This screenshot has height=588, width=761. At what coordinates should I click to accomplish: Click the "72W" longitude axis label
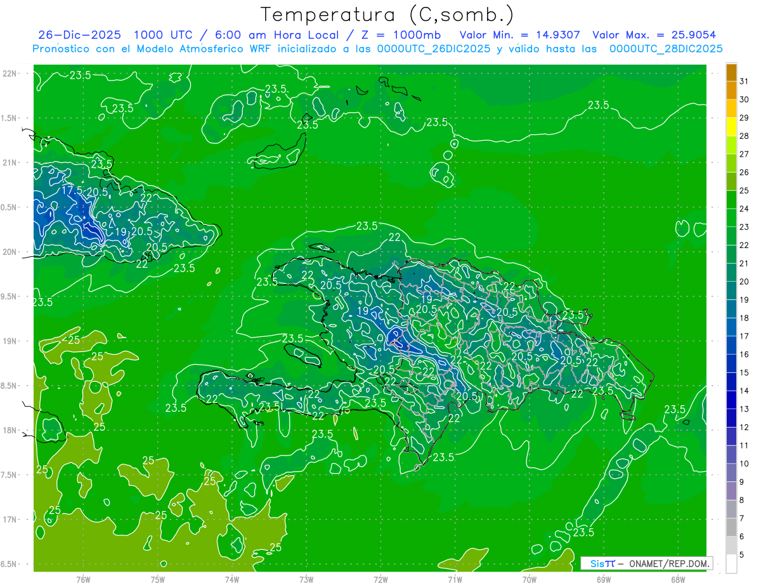coord(380,579)
